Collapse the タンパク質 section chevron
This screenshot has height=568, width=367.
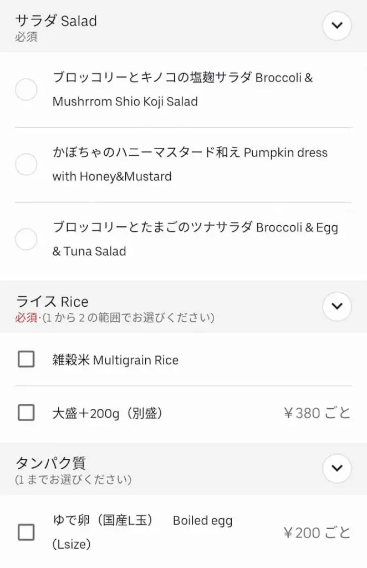pos(337,468)
